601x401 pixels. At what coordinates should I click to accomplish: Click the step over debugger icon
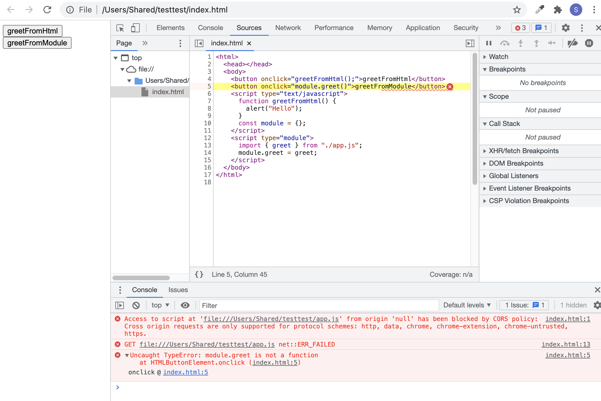pyautogui.click(x=504, y=43)
